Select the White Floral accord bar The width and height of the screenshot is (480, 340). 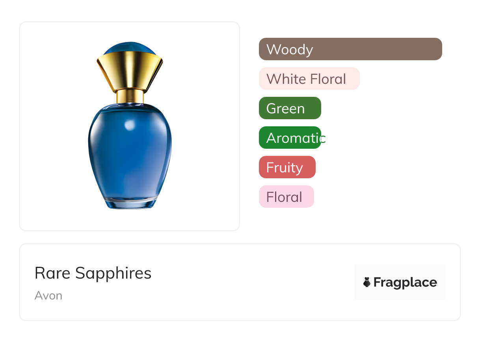click(x=309, y=79)
